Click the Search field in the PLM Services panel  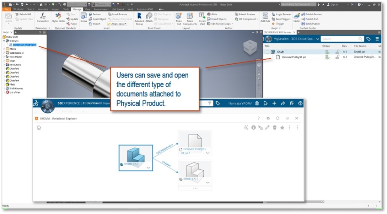coord(342,39)
